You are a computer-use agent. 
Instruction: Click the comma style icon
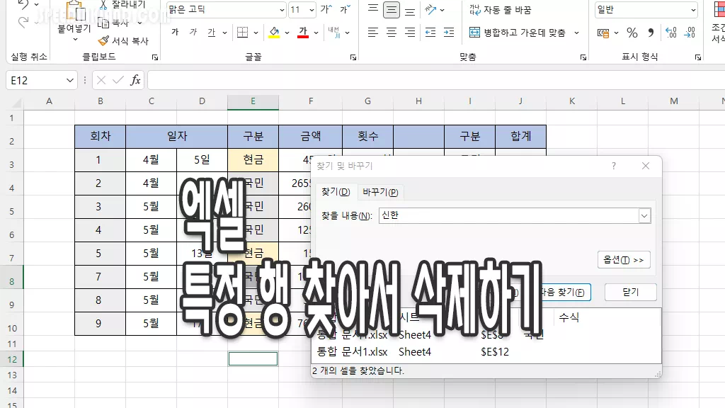tap(651, 33)
